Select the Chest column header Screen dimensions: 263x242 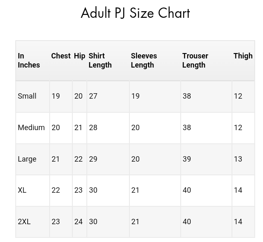click(x=61, y=56)
